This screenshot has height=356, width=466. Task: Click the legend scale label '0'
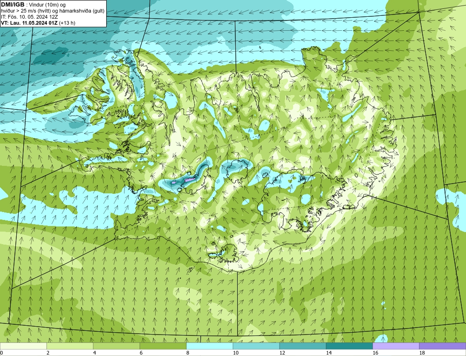pos(2,353)
